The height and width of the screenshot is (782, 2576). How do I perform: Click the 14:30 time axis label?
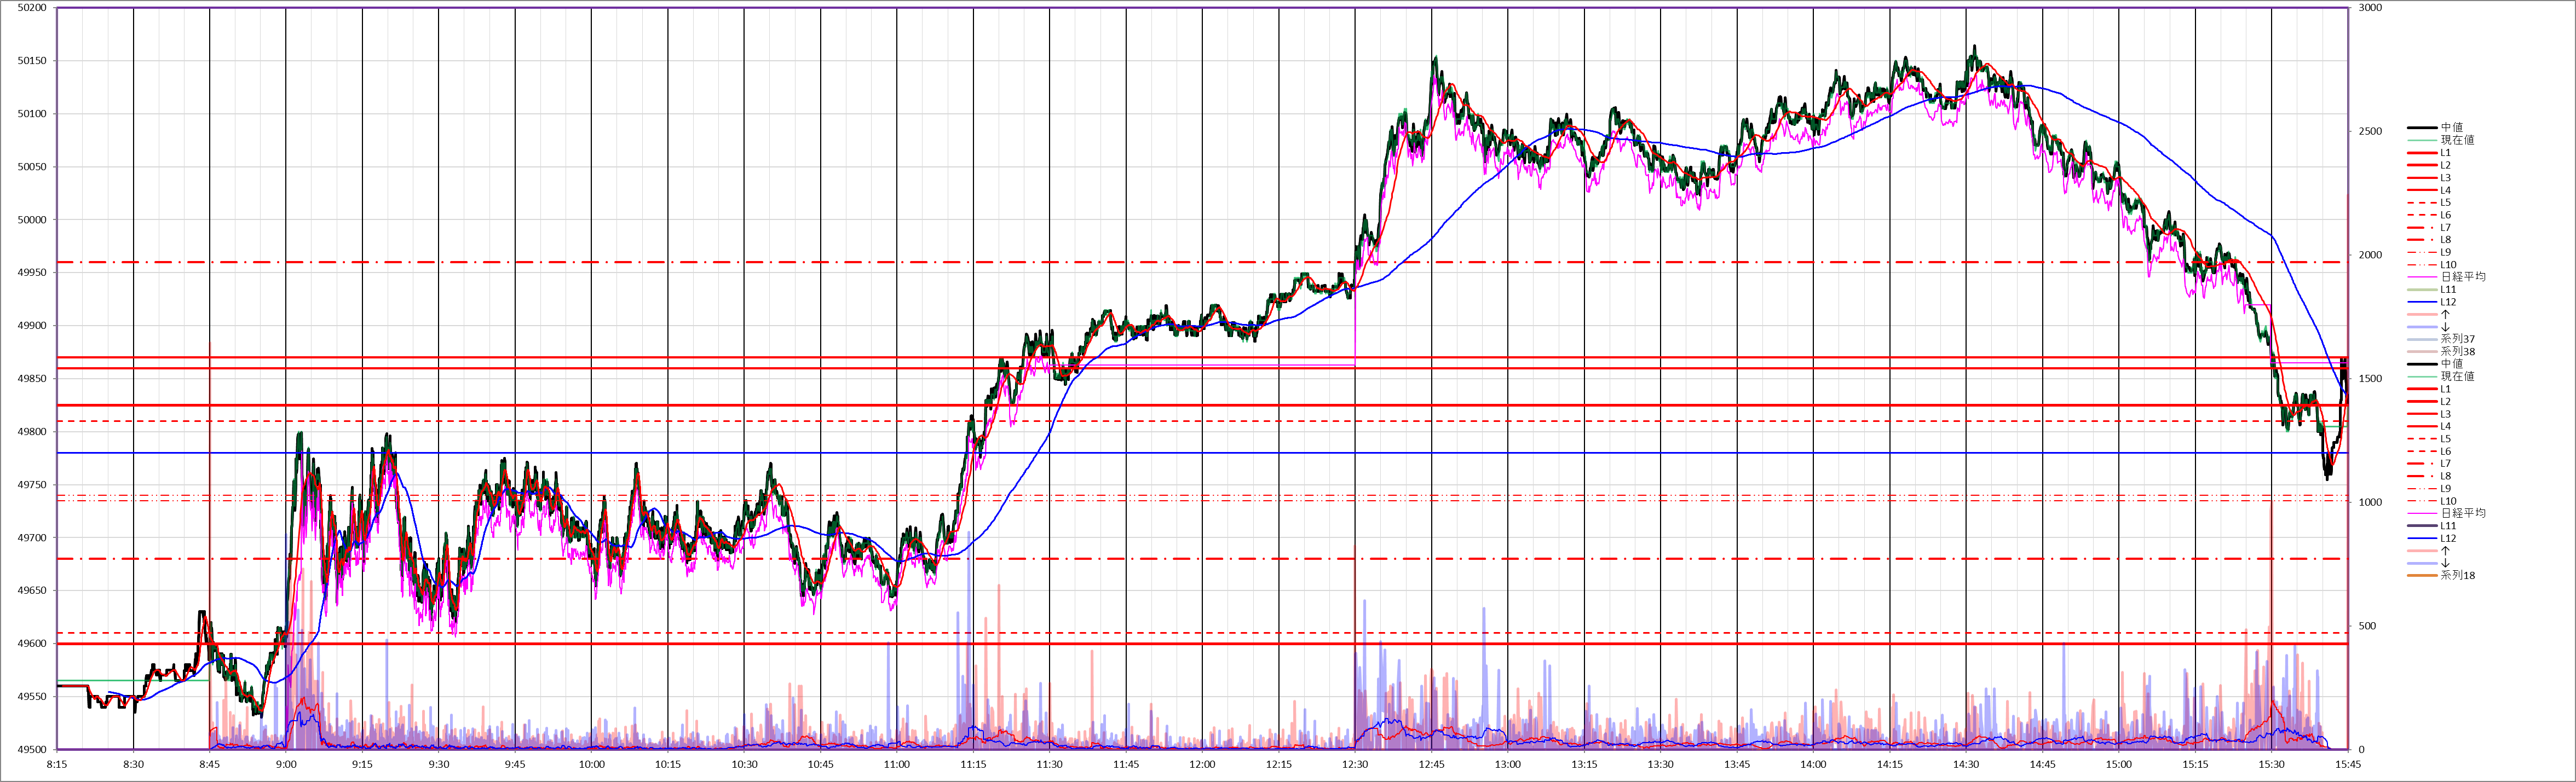[1966, 764]
